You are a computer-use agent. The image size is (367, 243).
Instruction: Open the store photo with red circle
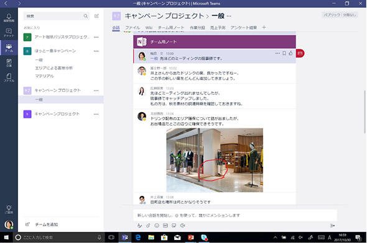coord(215,160)
